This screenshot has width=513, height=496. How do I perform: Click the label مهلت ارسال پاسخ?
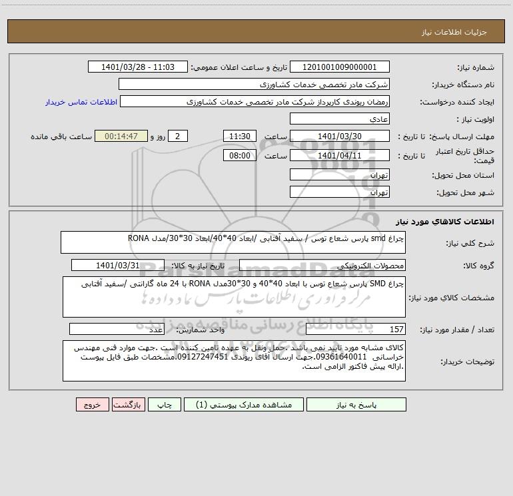tap(462, 136)
